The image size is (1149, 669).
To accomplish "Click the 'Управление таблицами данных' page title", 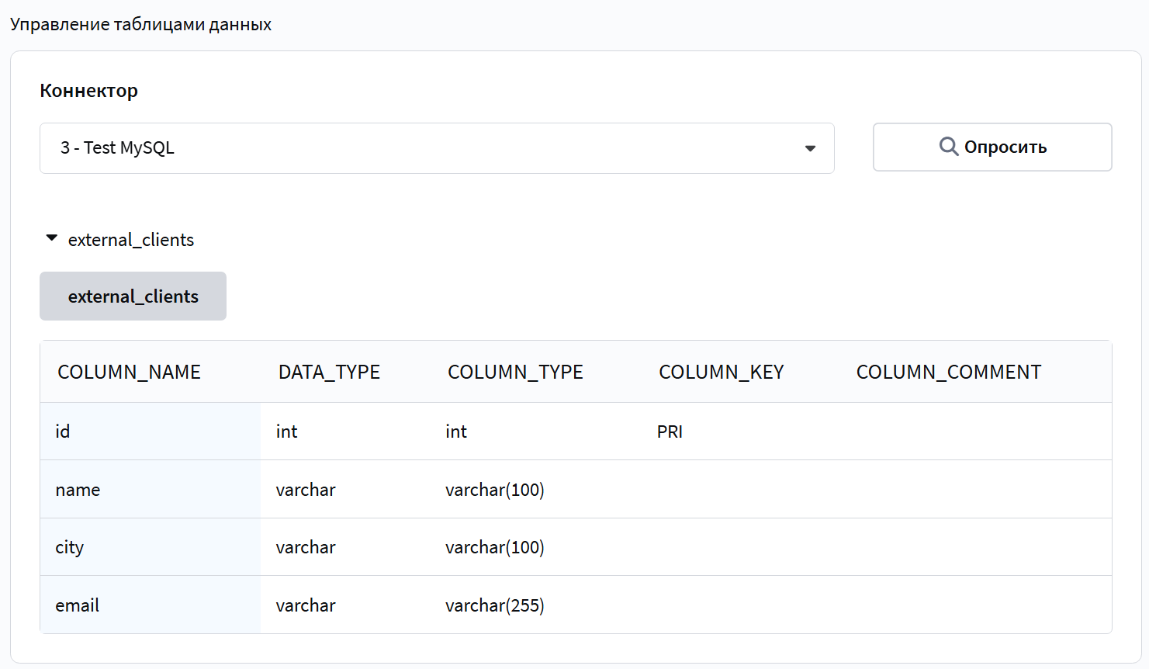I will click(140, 24).
